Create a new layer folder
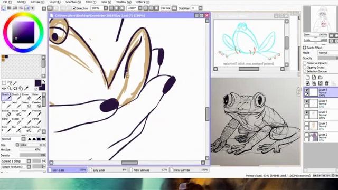Viewport: 338px width, 190px height. (321, 78)
